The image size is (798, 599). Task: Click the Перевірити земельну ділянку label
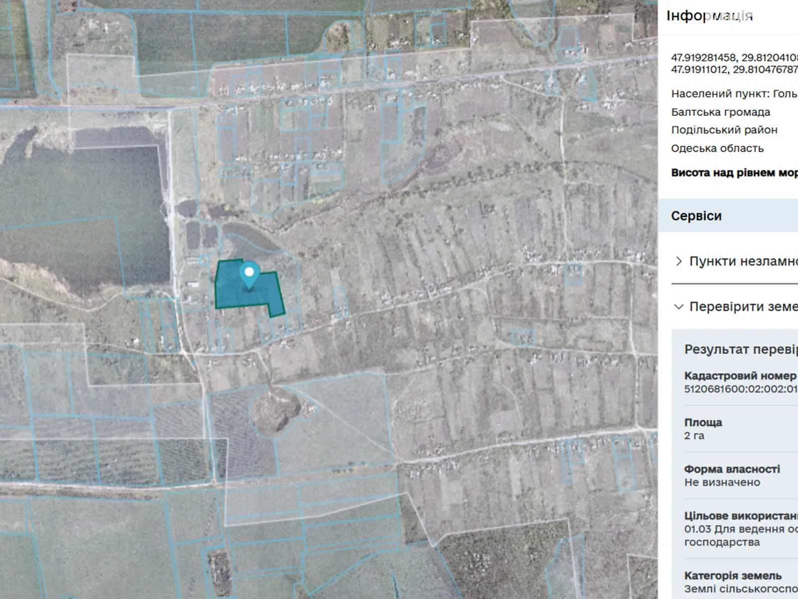(743, 306)
